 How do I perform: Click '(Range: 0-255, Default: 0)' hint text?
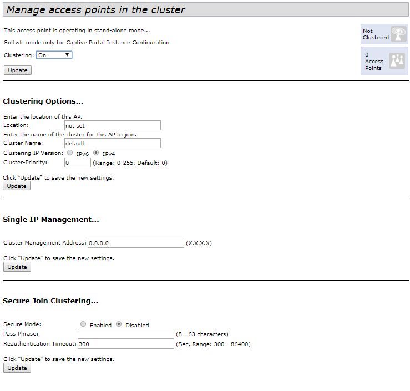click(x=130, y=163)
